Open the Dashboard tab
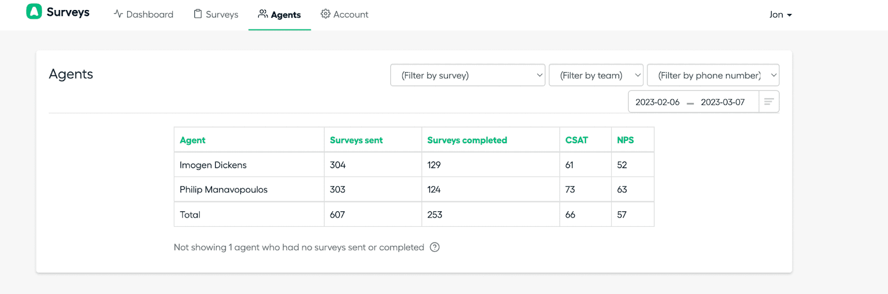Screen dimensions: 888x294 144,14
